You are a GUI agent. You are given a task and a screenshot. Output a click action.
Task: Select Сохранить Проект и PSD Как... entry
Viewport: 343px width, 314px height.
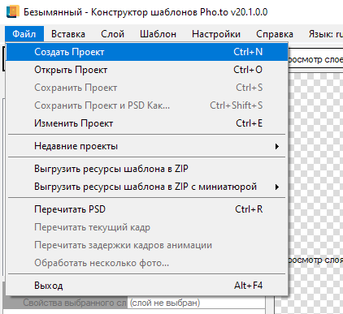tap(146, 105)
